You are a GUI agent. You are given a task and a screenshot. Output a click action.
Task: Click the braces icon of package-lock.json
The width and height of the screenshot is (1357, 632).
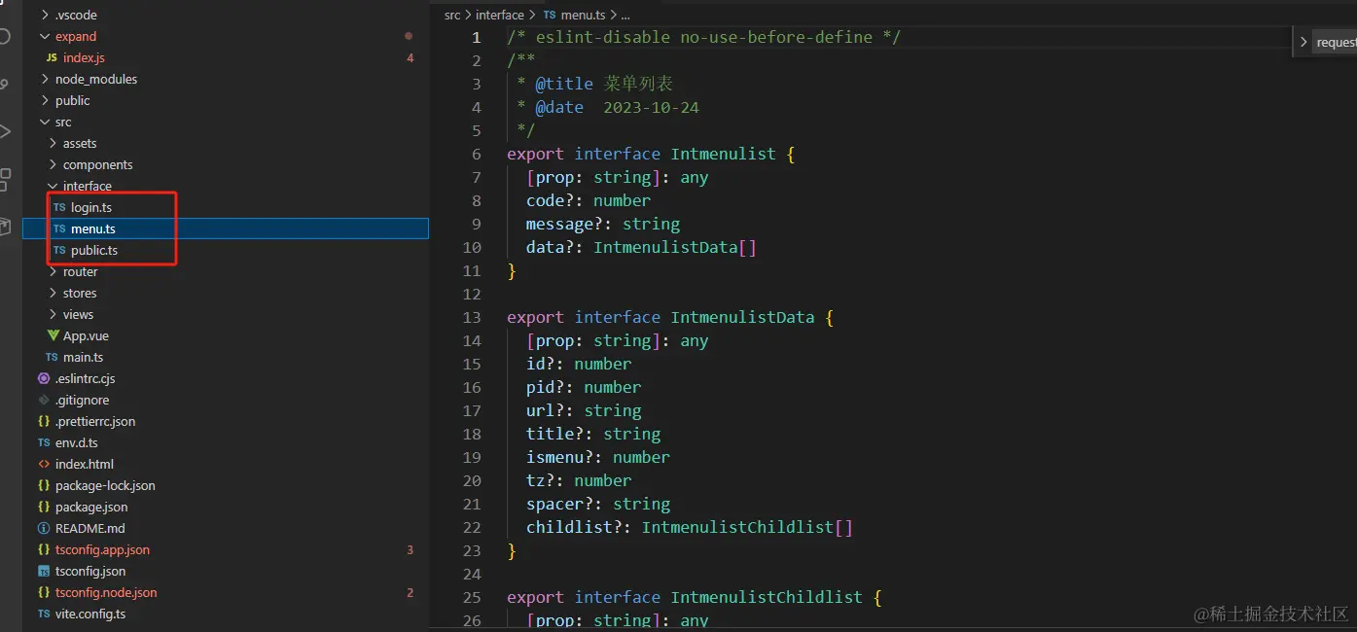(x=44, y=486)
